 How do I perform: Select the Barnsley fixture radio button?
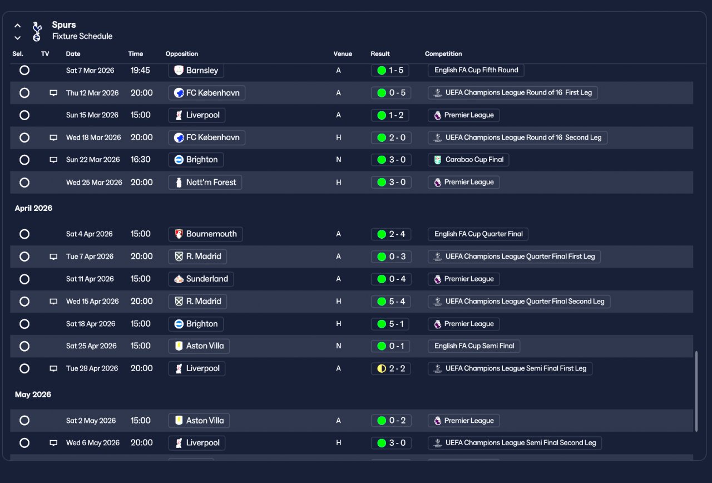click(x=24, y=70)
